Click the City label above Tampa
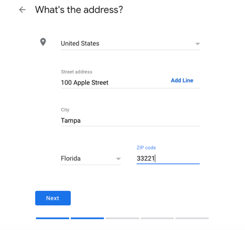Screen dimensions: 245x230 (x=65, y=110)
